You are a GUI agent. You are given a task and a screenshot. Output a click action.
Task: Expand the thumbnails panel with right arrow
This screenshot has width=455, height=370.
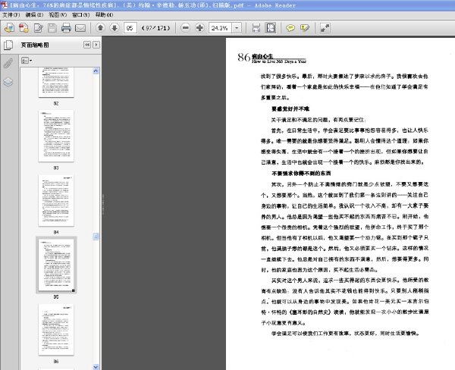click(96, 45)
